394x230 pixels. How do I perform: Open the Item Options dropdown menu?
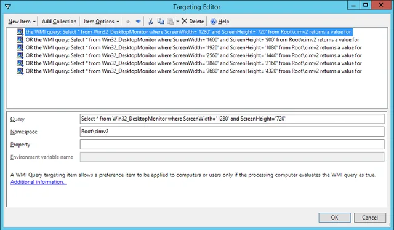(x=101, y=22)
